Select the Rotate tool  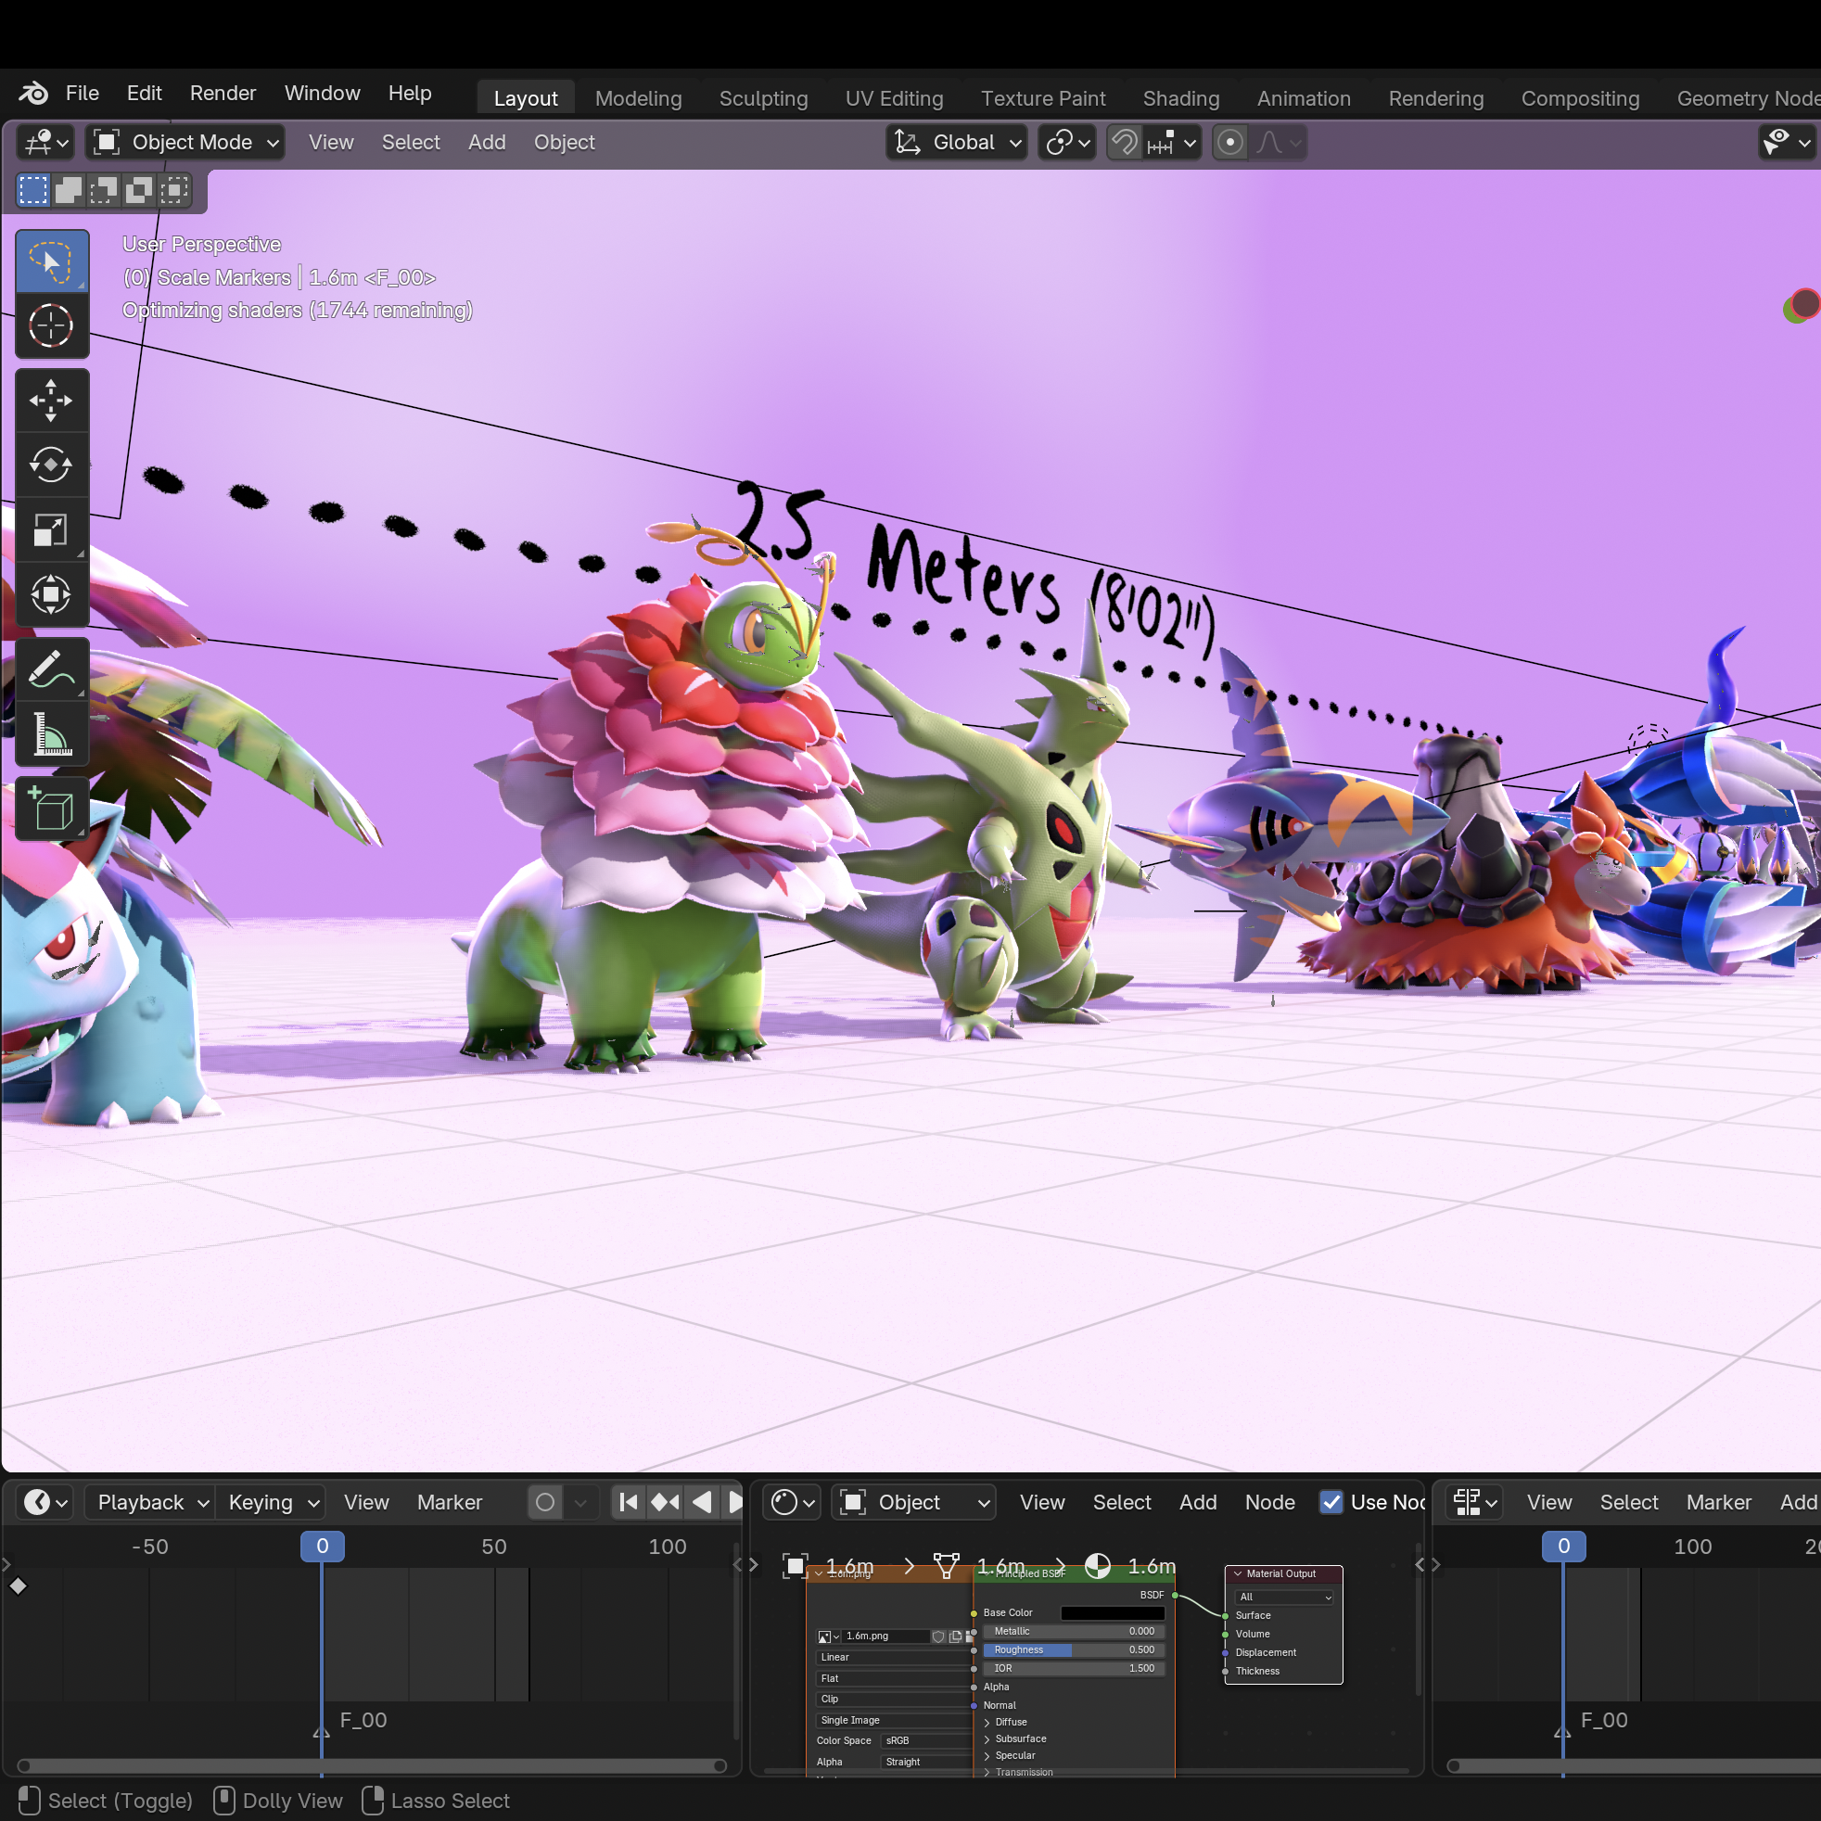[x=51, y=465]
